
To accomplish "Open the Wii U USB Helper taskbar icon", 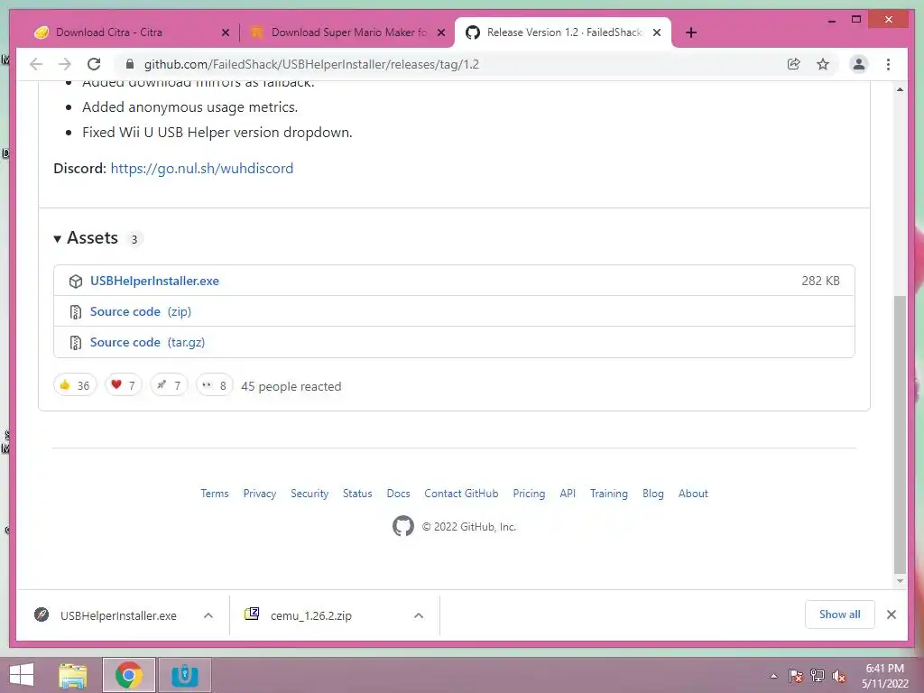I will [184, 675].
